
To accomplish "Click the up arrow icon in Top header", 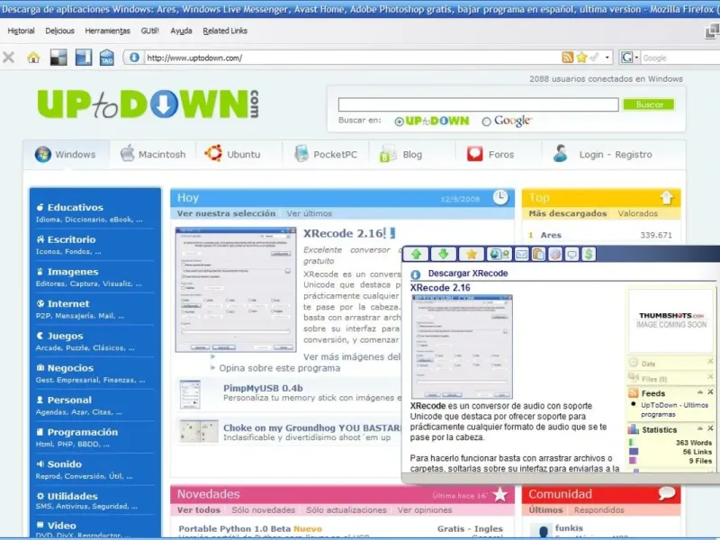I will [666, 197].
